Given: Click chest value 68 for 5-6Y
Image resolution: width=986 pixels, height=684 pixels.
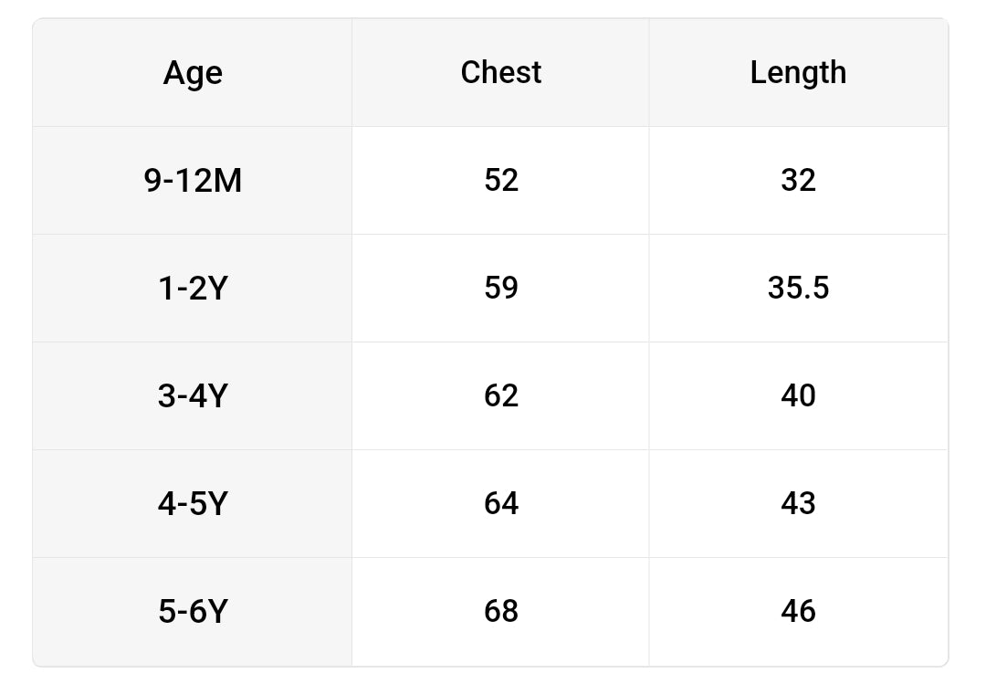Looking at the screenshot, I should tap(500, 611).
